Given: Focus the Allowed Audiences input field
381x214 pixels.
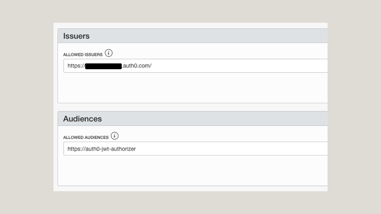Looking at the screenshot, I should [x=195, y=148].
